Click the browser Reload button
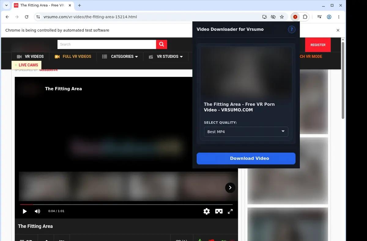Screen dimensions: 367x241 [27, 17]
